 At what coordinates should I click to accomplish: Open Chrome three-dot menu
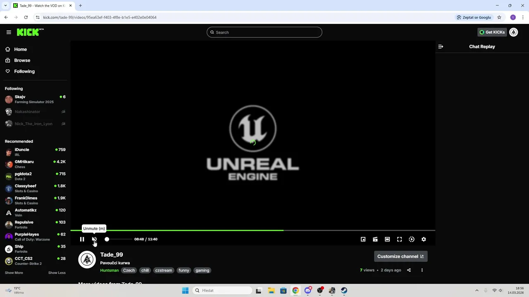[523, 17]
